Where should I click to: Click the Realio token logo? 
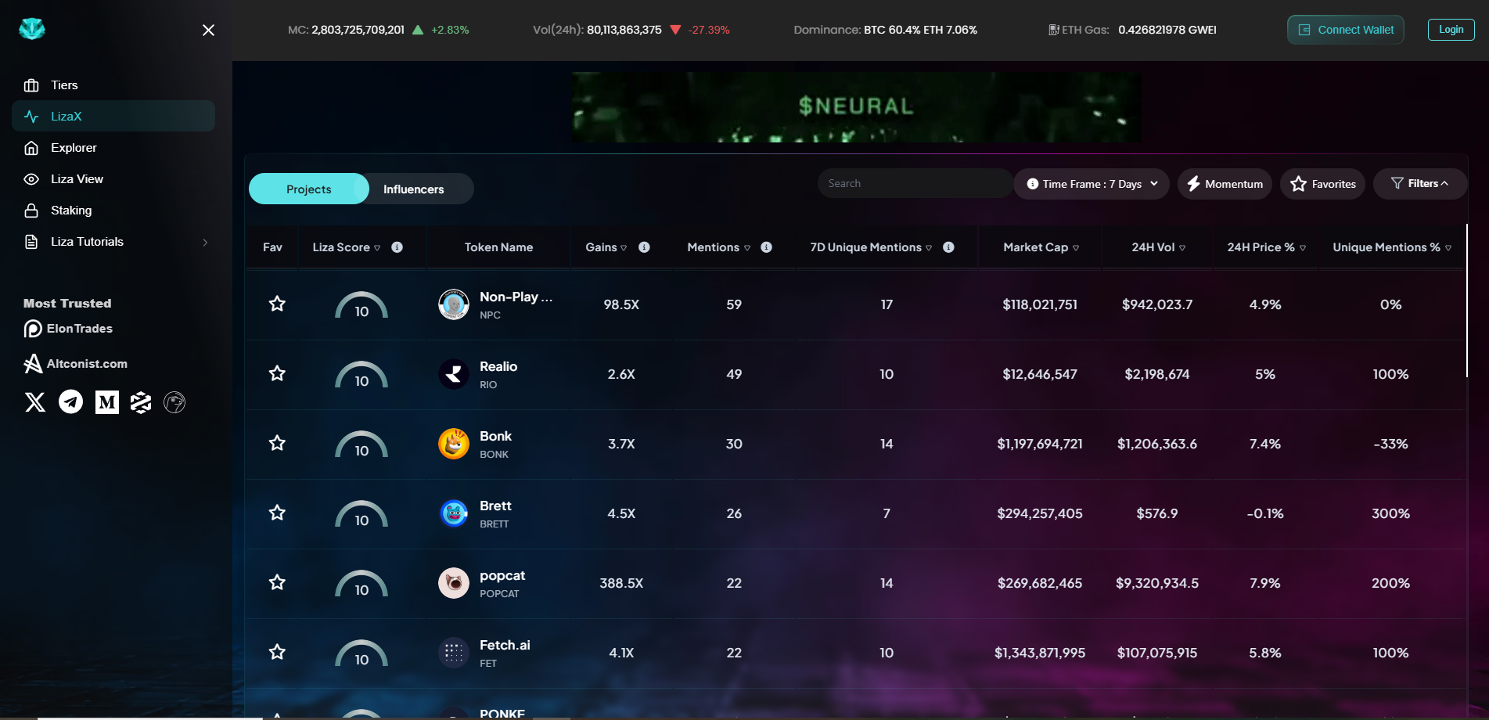click(454, 374)
